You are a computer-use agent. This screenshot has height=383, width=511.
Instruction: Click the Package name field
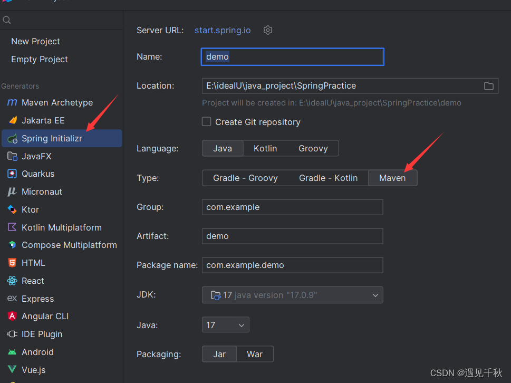click(292, 265)
